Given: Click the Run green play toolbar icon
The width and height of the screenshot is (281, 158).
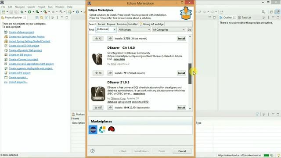Looking at the screenshot, I should coord(29,12).
